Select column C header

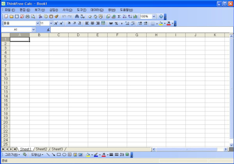pyautogui.click(x=58, y=35)
